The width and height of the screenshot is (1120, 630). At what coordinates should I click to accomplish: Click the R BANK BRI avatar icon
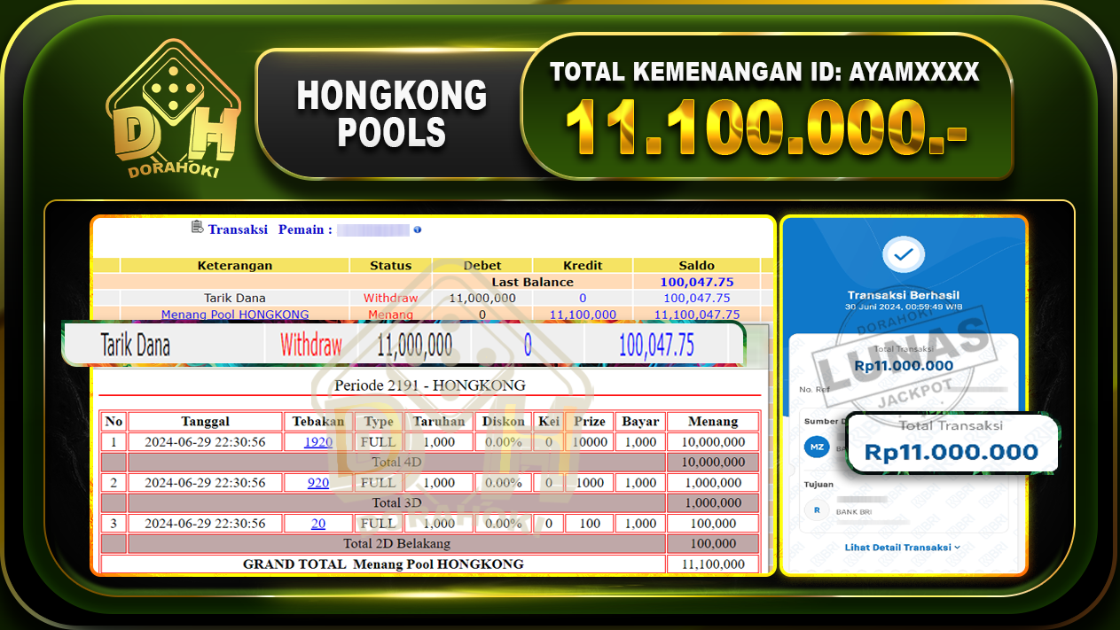[817, 509]
